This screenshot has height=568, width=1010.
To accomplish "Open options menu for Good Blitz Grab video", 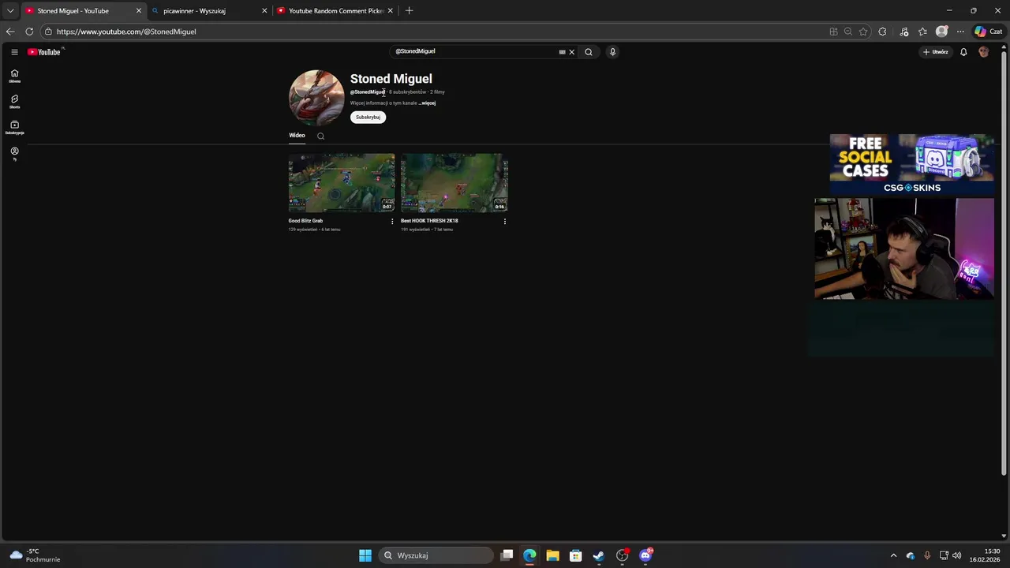I will tap(392, 221).
